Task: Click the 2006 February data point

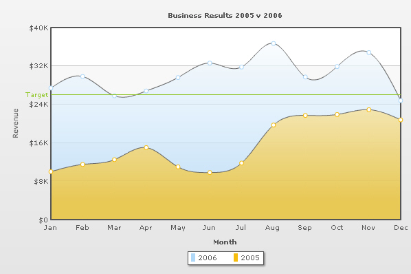Action: (x=82, y=76)
